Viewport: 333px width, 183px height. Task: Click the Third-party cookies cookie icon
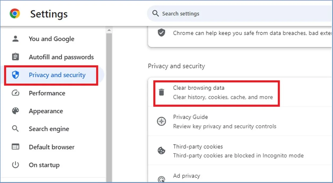[x=161, y=151]
